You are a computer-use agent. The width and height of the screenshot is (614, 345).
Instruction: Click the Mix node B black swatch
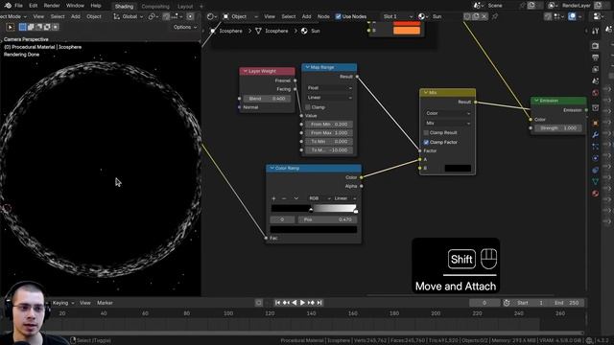[458, 169]
